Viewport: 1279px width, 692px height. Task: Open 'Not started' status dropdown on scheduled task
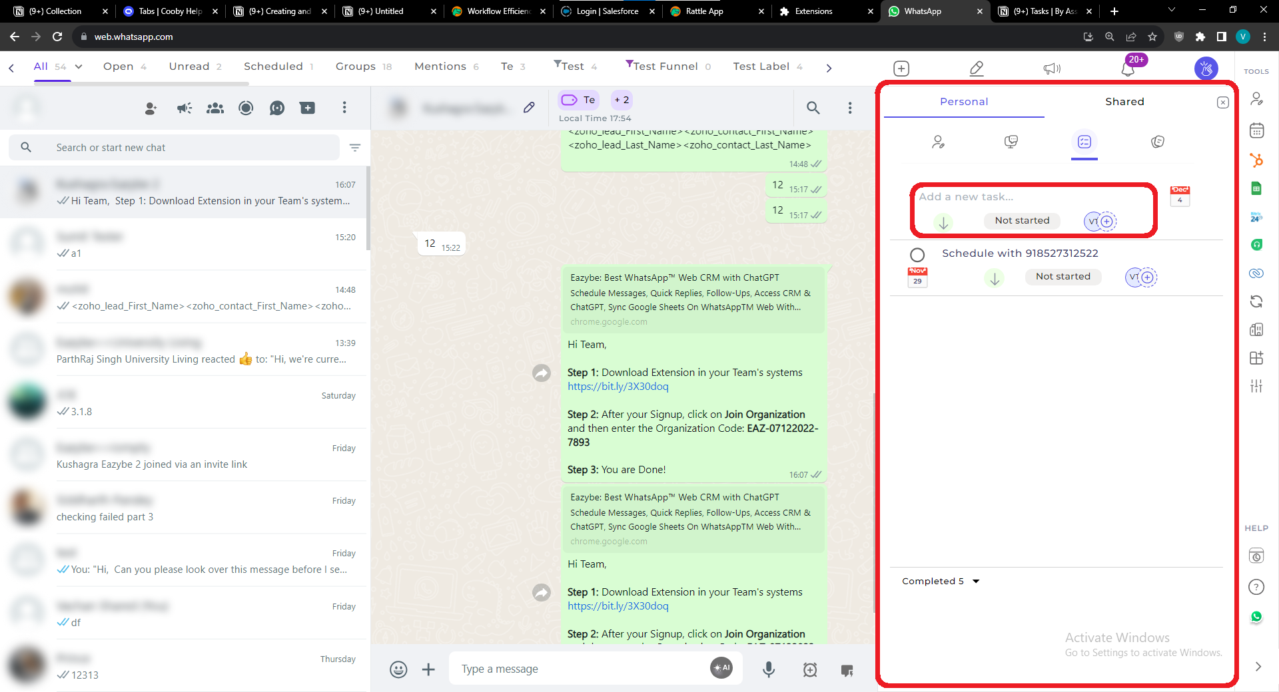pos(1063,277)
